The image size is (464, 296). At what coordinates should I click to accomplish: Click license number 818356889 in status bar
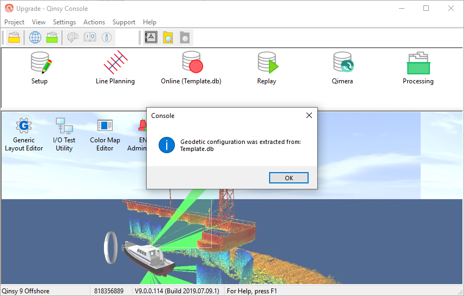(109, 291)
